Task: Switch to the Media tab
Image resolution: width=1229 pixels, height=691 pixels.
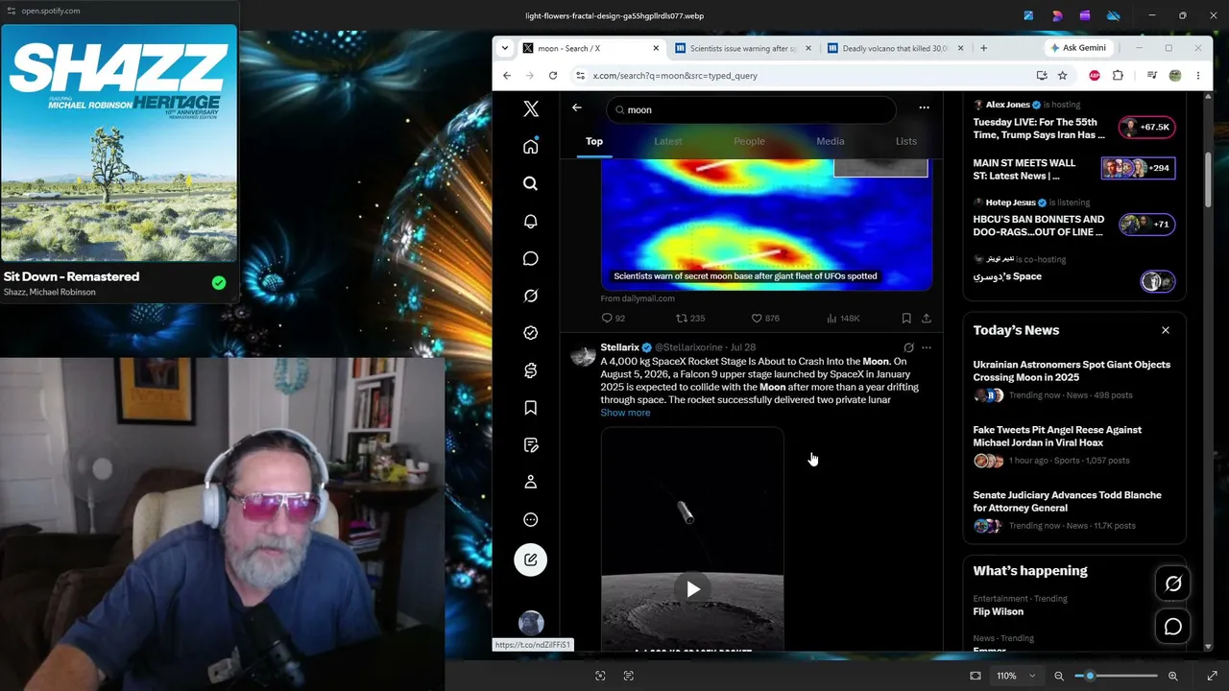Action: (x=831, y=141)
